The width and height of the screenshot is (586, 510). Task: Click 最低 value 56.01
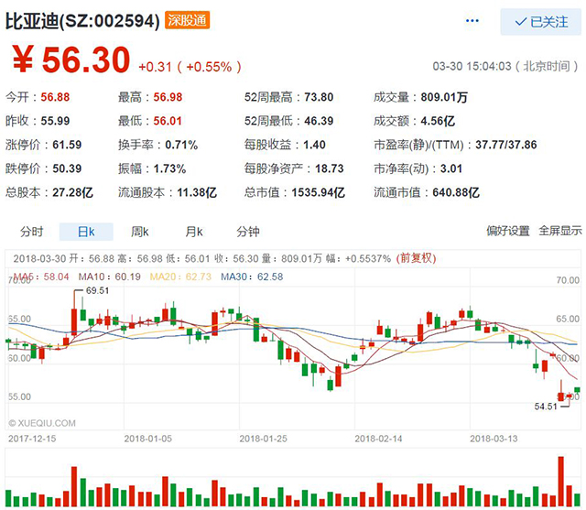[x=168, y=121]
